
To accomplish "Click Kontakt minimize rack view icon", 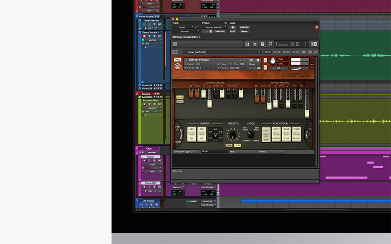I will 270,44.
